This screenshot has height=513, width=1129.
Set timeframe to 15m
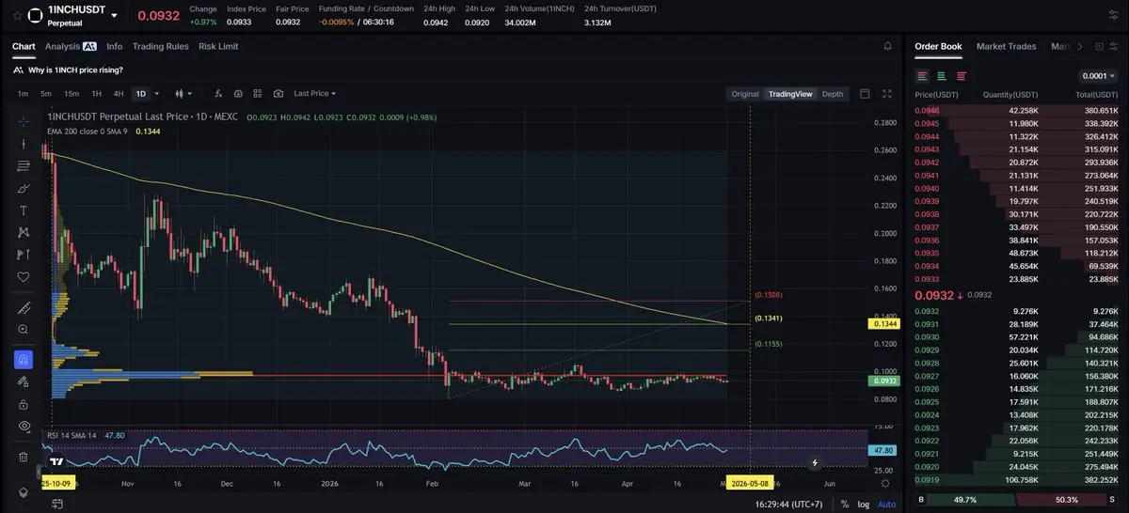pos(71,94)
